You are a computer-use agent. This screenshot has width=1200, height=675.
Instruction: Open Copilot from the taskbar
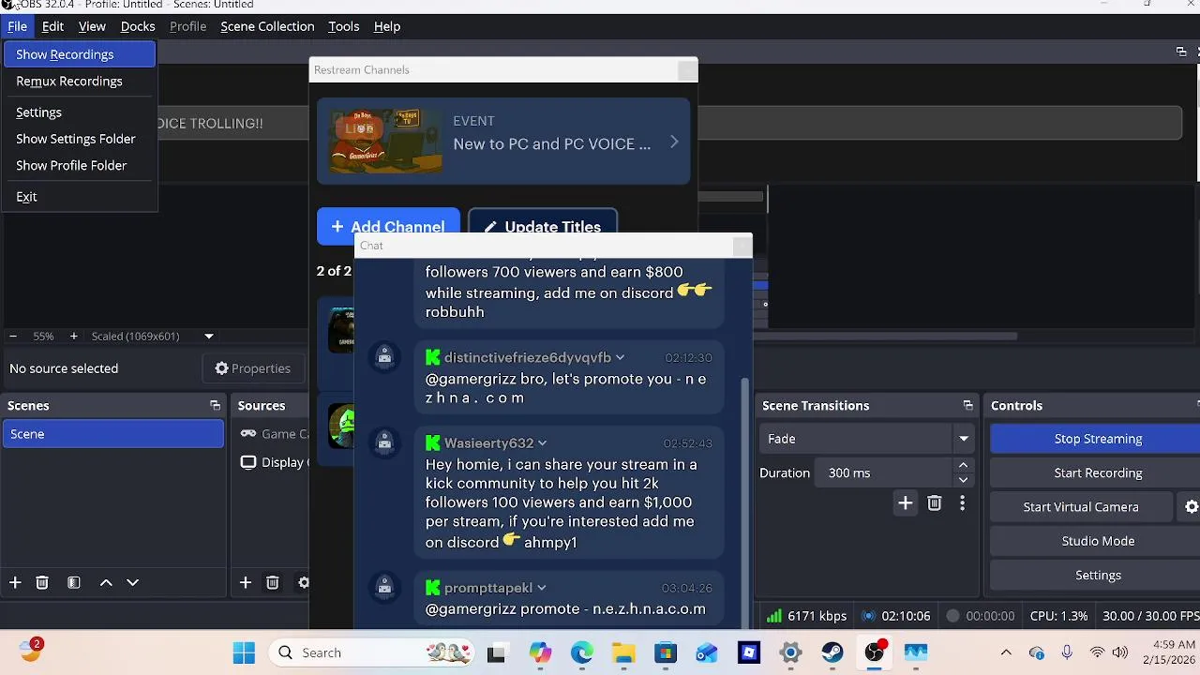[x=540, y=652]
